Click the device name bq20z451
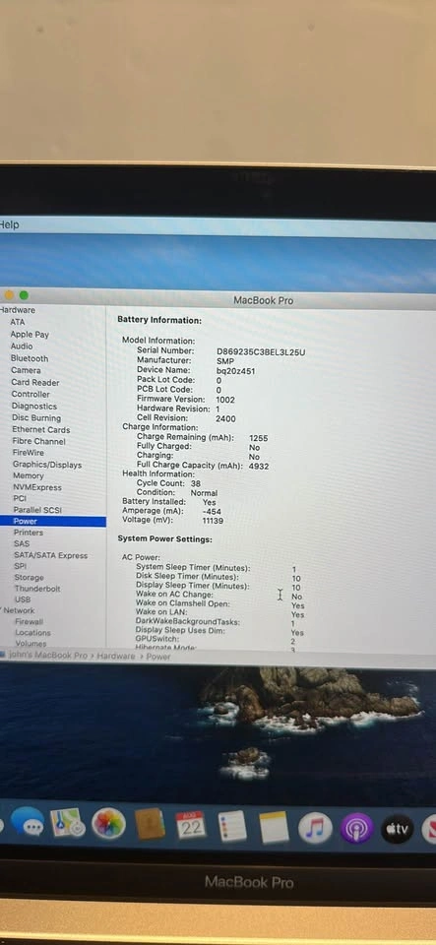Viewport: 436px width, 945px height. [x=235, y=371]
